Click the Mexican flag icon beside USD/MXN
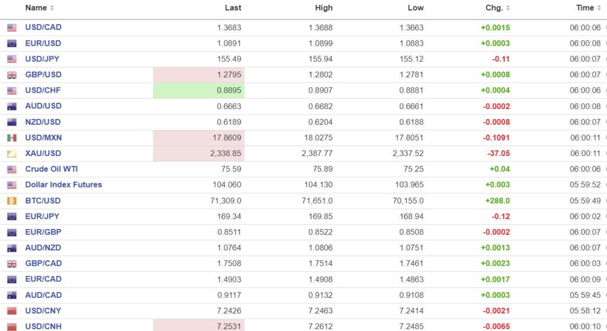The image size is (607, 331). (x=12, y=138)
